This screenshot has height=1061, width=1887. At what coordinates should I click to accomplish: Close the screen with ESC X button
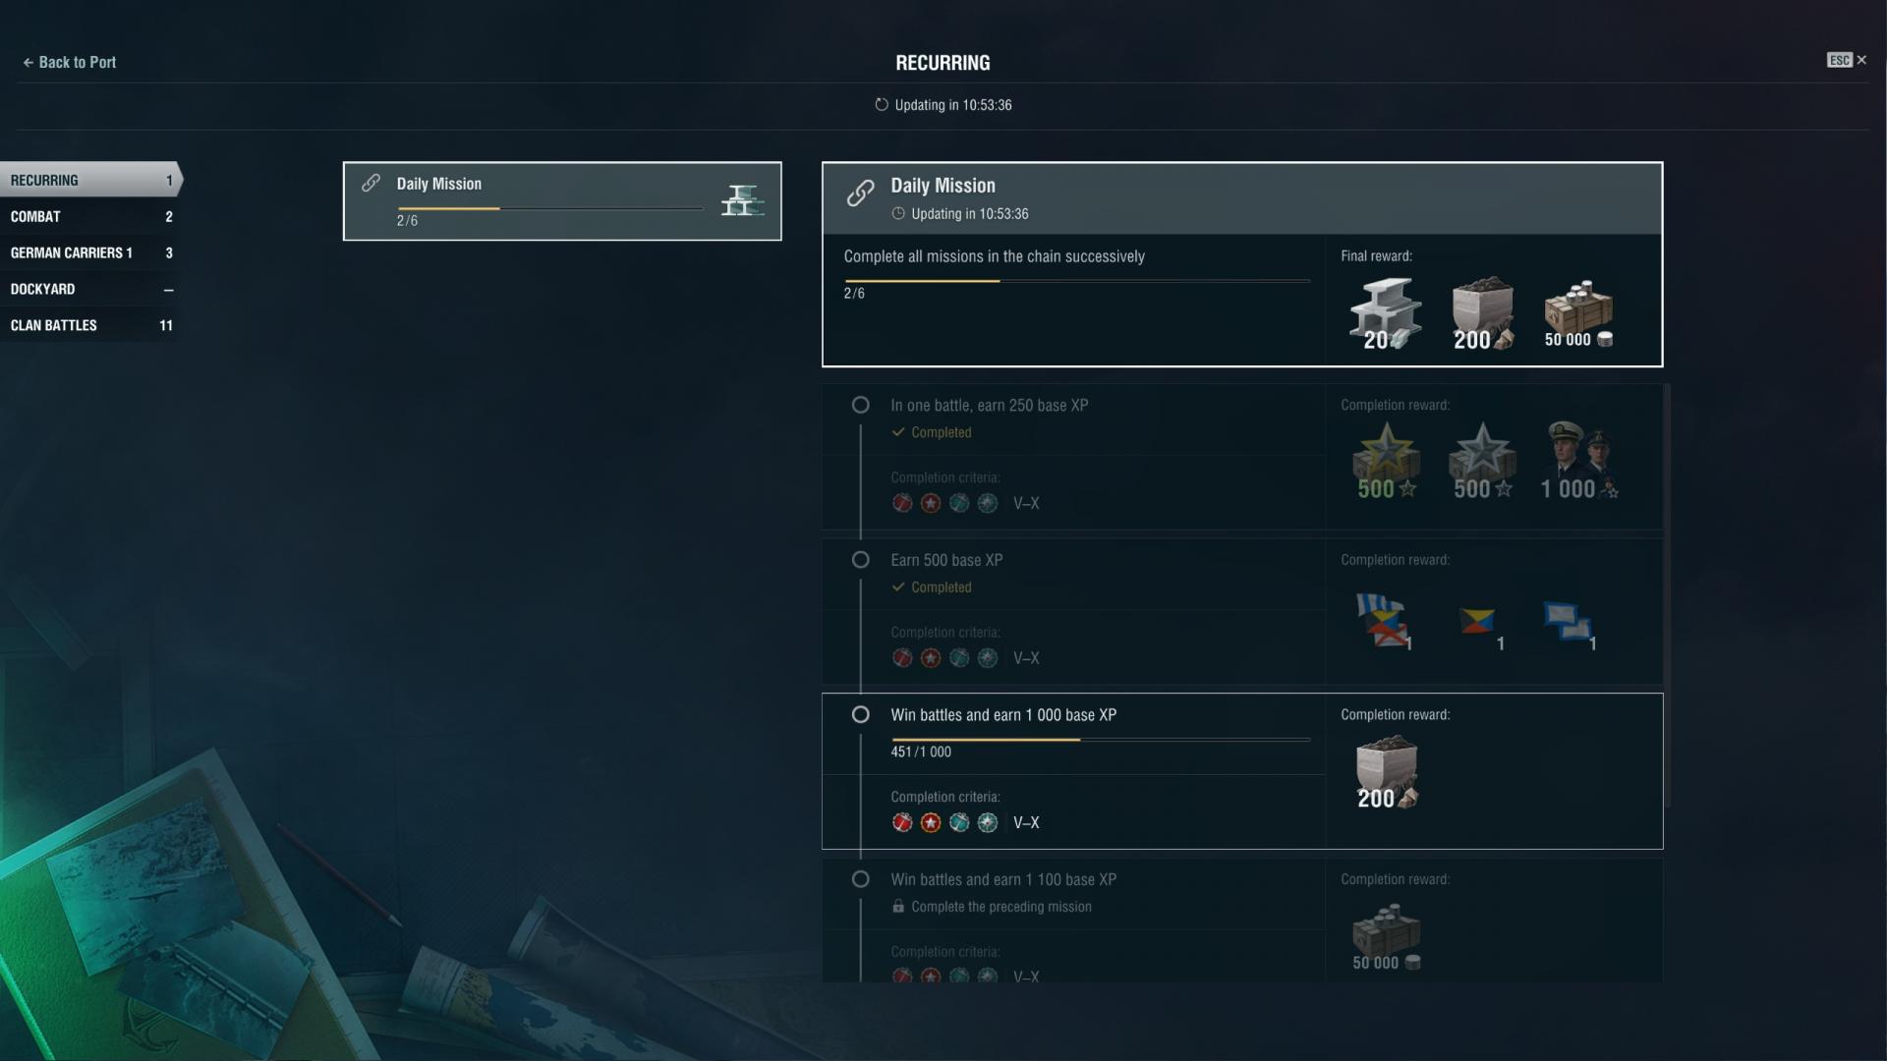1847,60
